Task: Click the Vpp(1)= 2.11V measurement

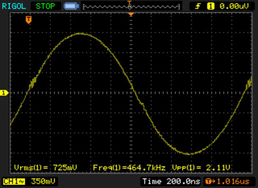Action: 201,168
